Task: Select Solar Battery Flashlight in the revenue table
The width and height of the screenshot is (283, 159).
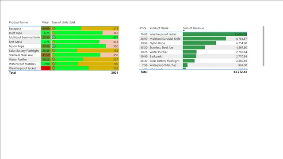Action: pyautogui.click(x=164, y=61)
